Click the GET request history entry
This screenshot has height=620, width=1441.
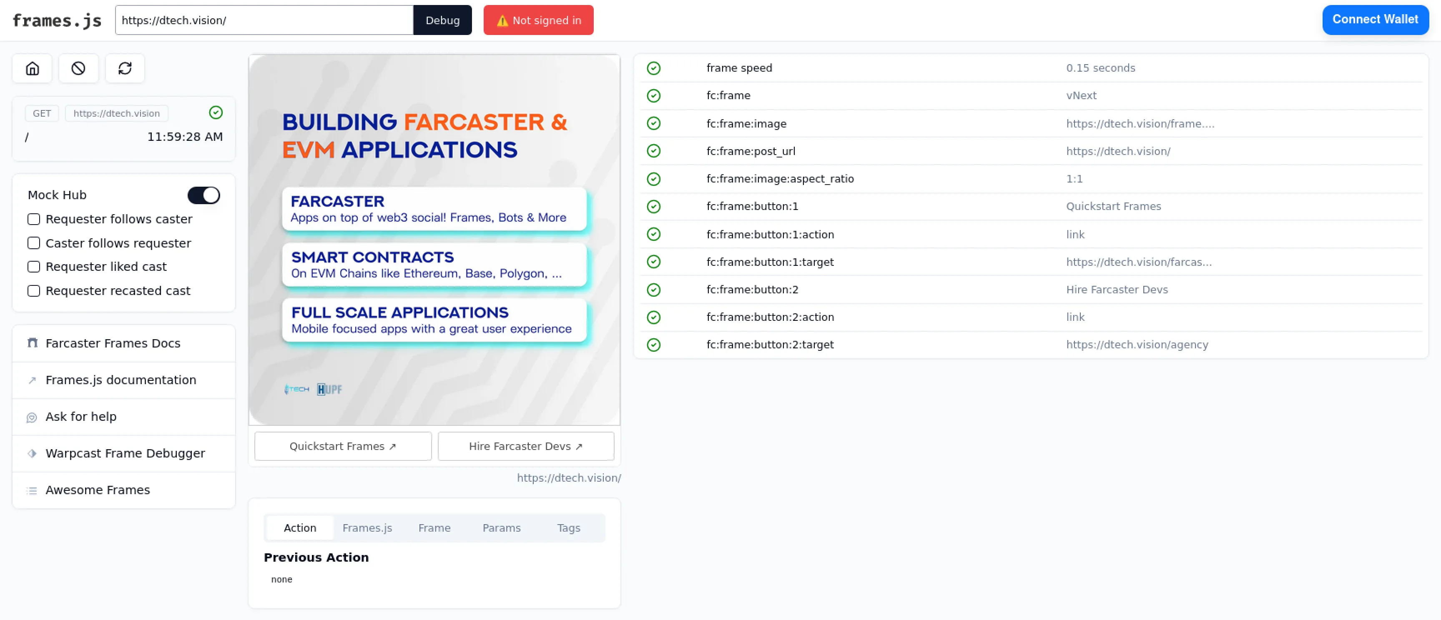tap(123, 129)
